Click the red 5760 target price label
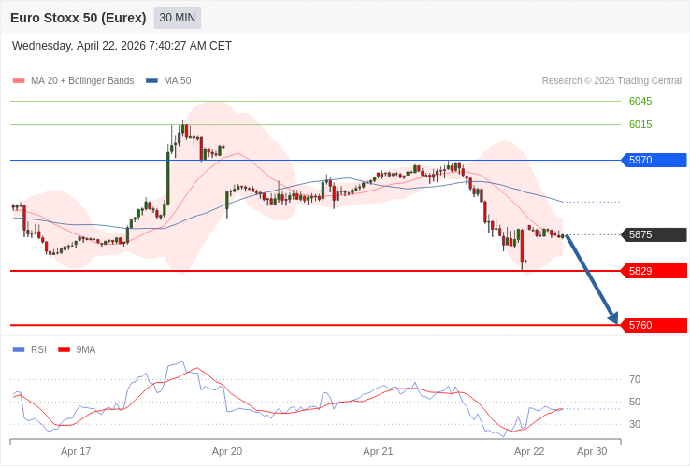The height and width of the screenshot is (467, 690). coord(654,325)
